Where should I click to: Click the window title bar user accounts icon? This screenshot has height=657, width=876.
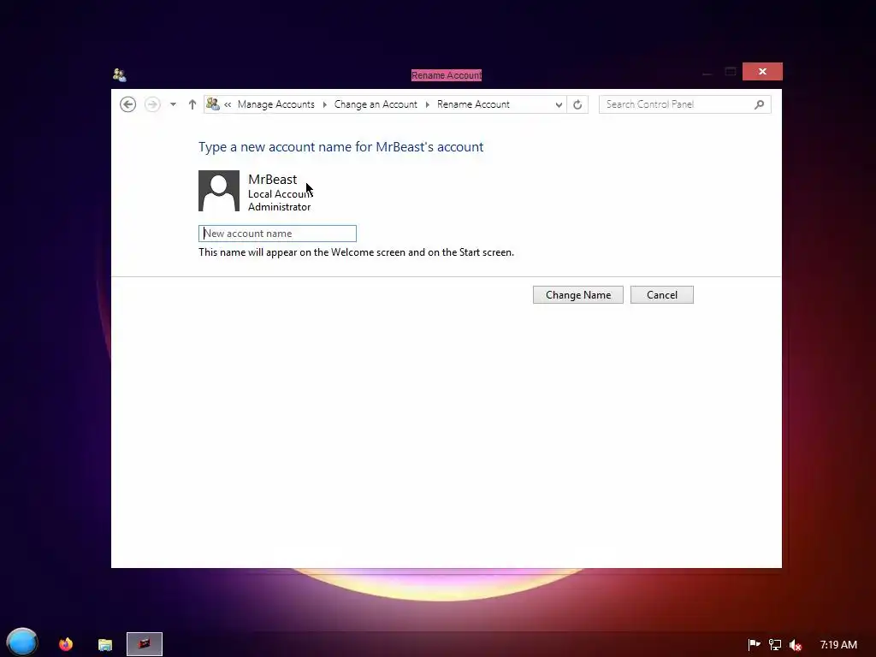pos(120,75)
